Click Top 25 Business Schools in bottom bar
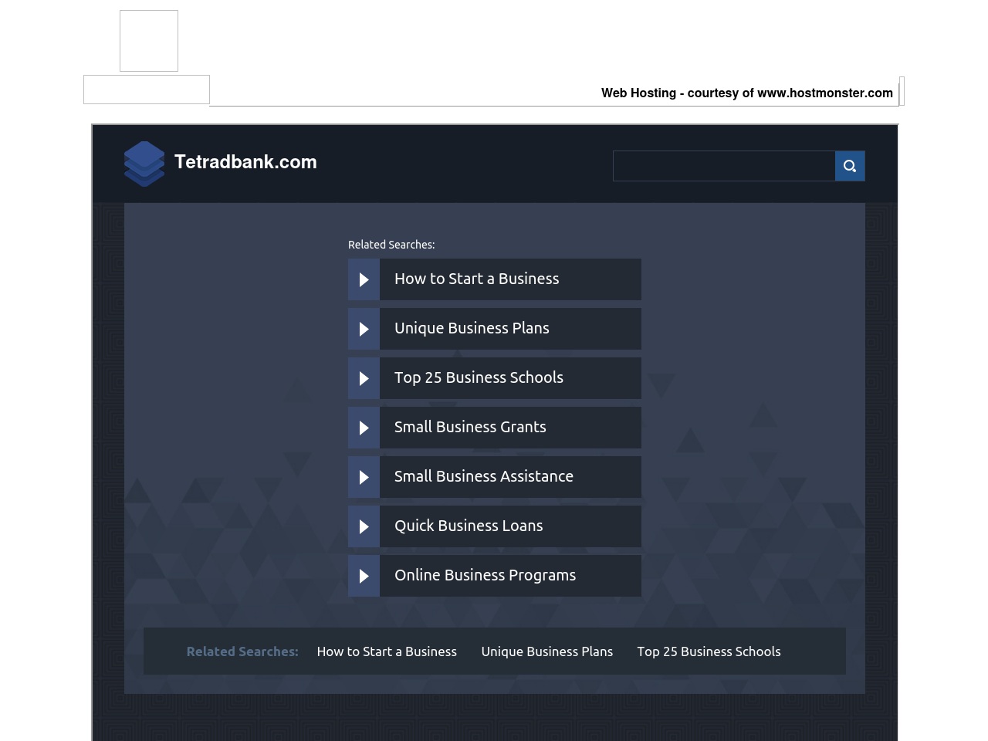988x741 pixels. (x=709, y=651)
